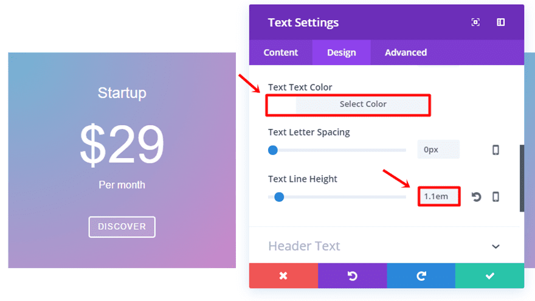The image size is (535, 301).
Task: Open the Design tab
Action: click(x=342, y=52)
